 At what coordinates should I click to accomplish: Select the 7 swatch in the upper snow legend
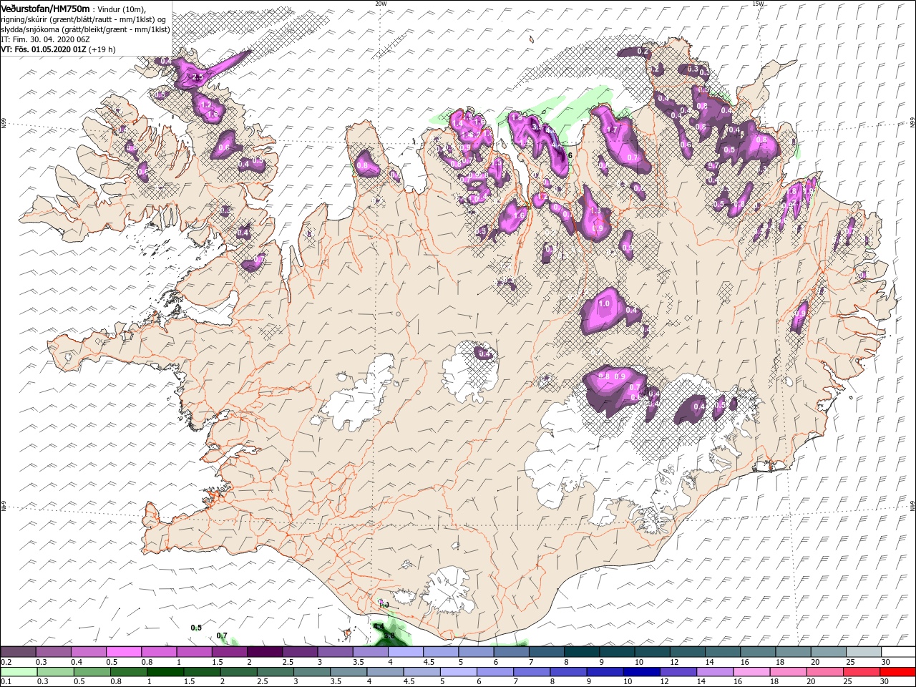coord(545,652)
